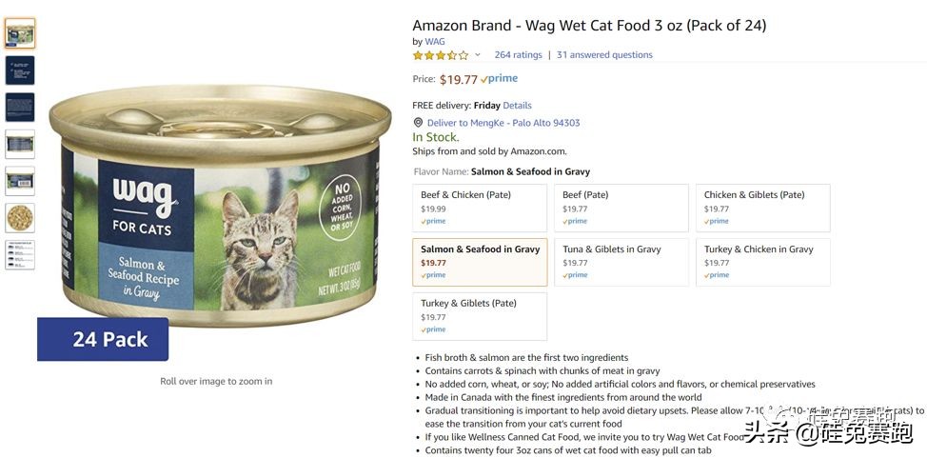
Task: Choose Chicken & Giblets (Pate) flavor
Action: coord(762,208)
